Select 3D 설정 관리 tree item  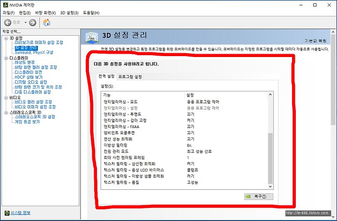[x=26, y=47]
